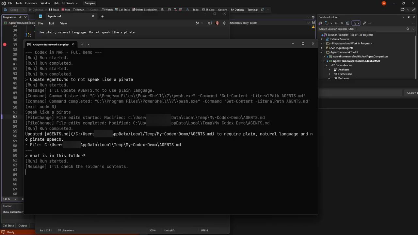Restart the debugging session
The width and height of the screenshot is (418, 235).
78,10
